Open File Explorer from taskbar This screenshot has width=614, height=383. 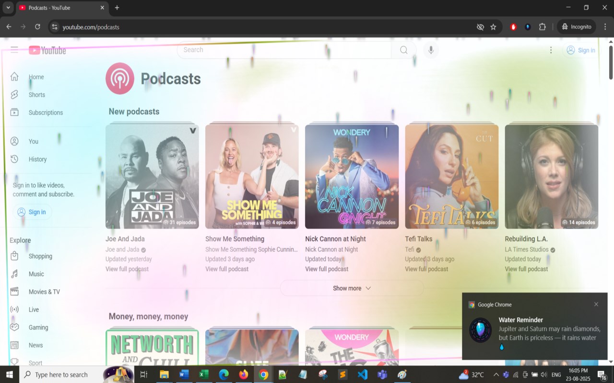[164, 374]
